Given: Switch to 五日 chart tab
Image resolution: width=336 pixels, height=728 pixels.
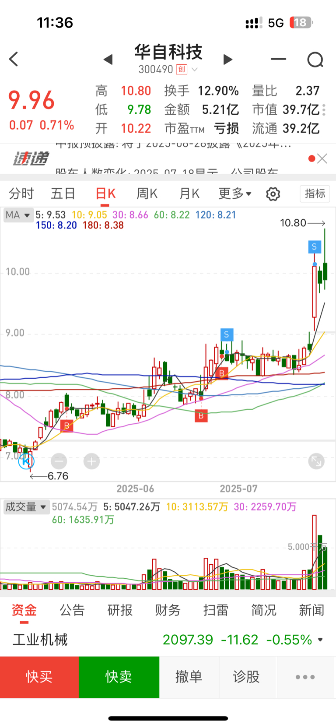Looking at the screenshot, I should [x=63, y=193].
